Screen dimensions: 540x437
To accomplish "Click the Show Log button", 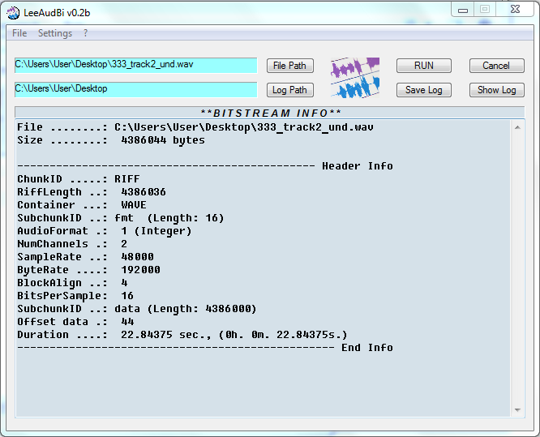I will pos(496,90).
